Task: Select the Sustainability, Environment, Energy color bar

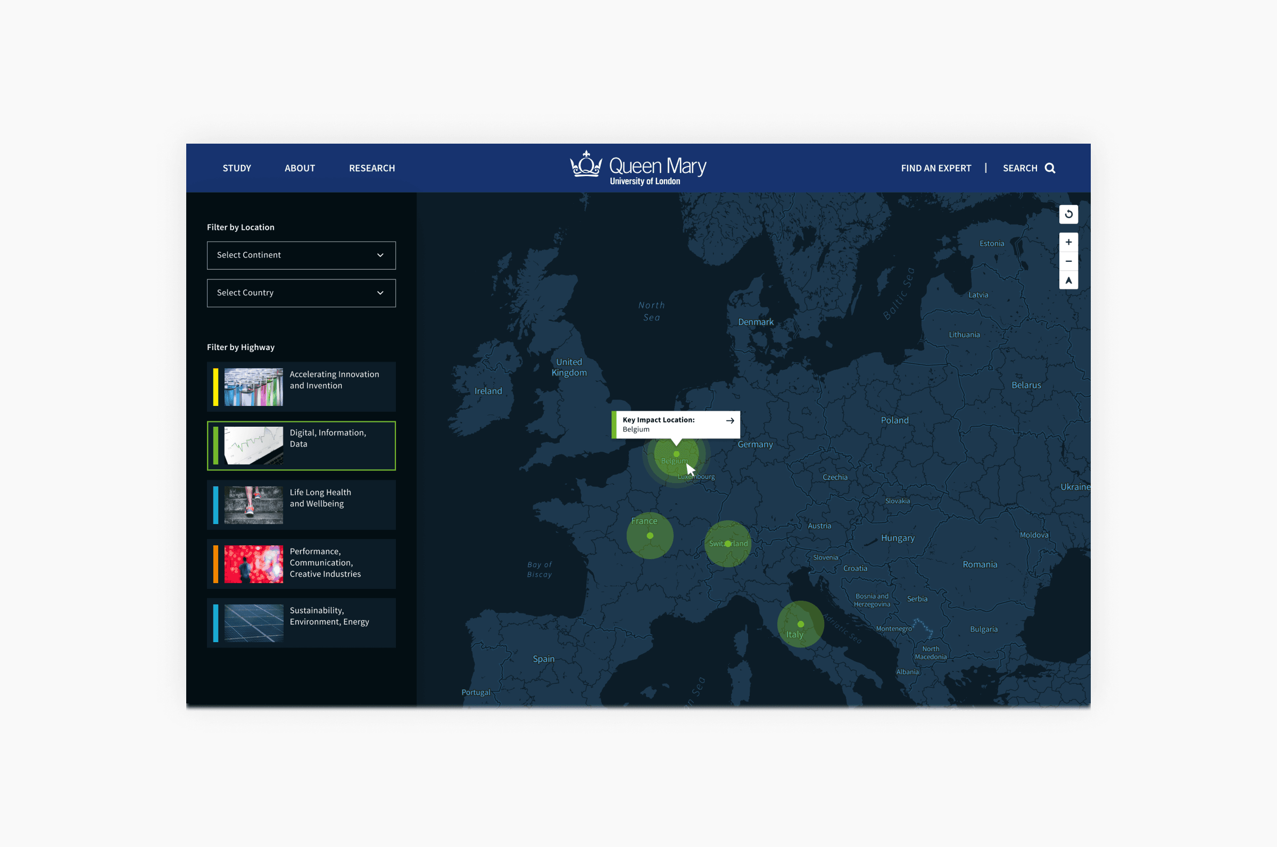Action: tap(217, 622)
